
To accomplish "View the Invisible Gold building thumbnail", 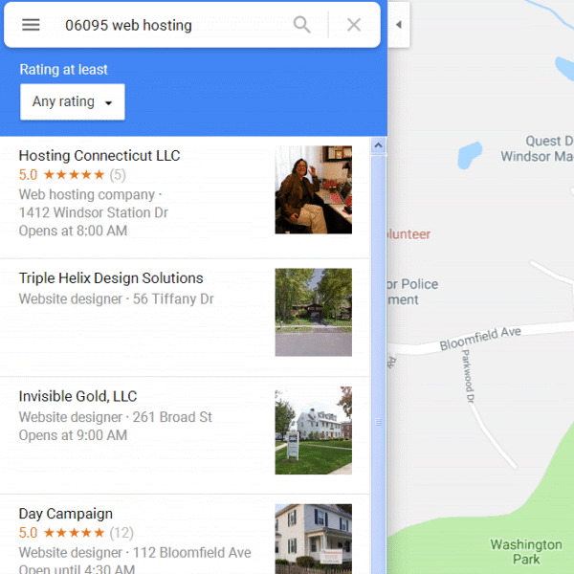I will coord(314,430).
